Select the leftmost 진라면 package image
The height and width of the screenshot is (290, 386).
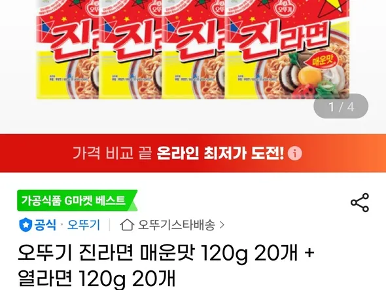click(x=67, y=49)
